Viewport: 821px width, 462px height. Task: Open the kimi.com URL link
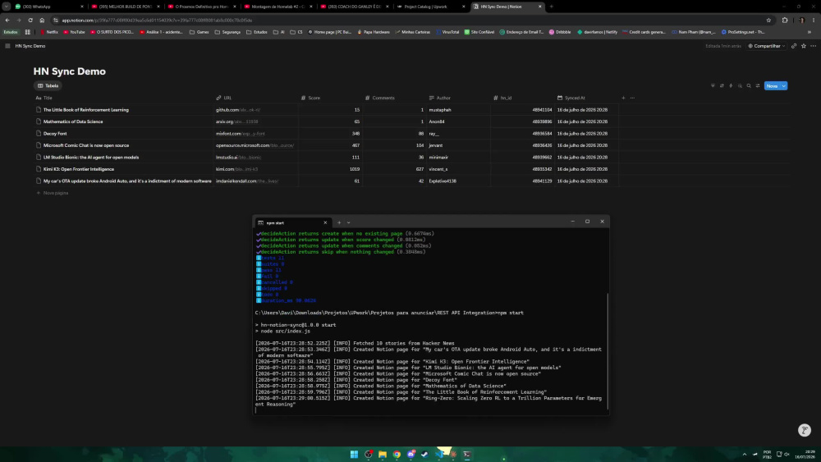(x=236, y=169)
